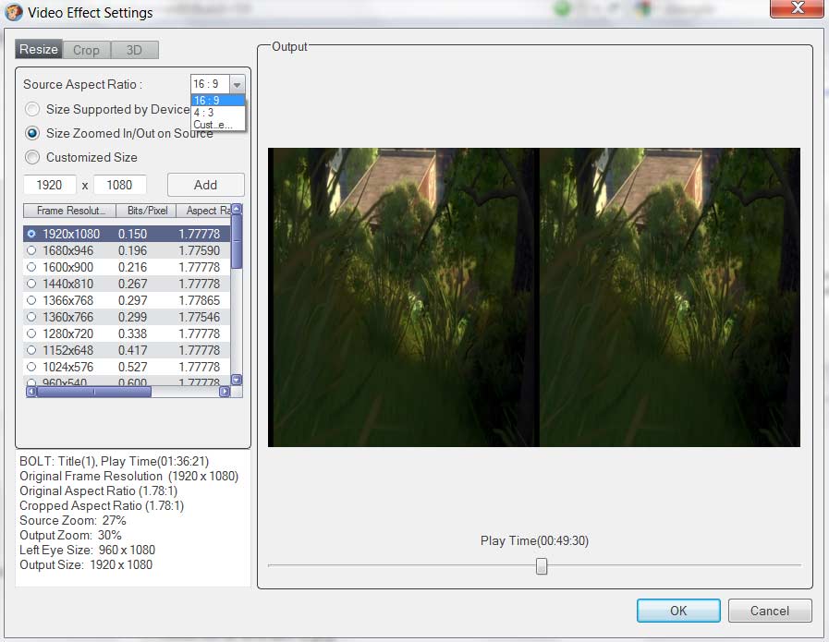Click the Original Aspect Ratio info line
The image size is (829, 642).
[x=98, y=491]
